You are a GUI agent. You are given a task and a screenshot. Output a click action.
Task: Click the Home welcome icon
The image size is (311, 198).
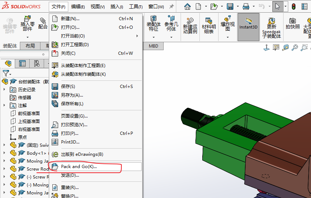(187, 6)
